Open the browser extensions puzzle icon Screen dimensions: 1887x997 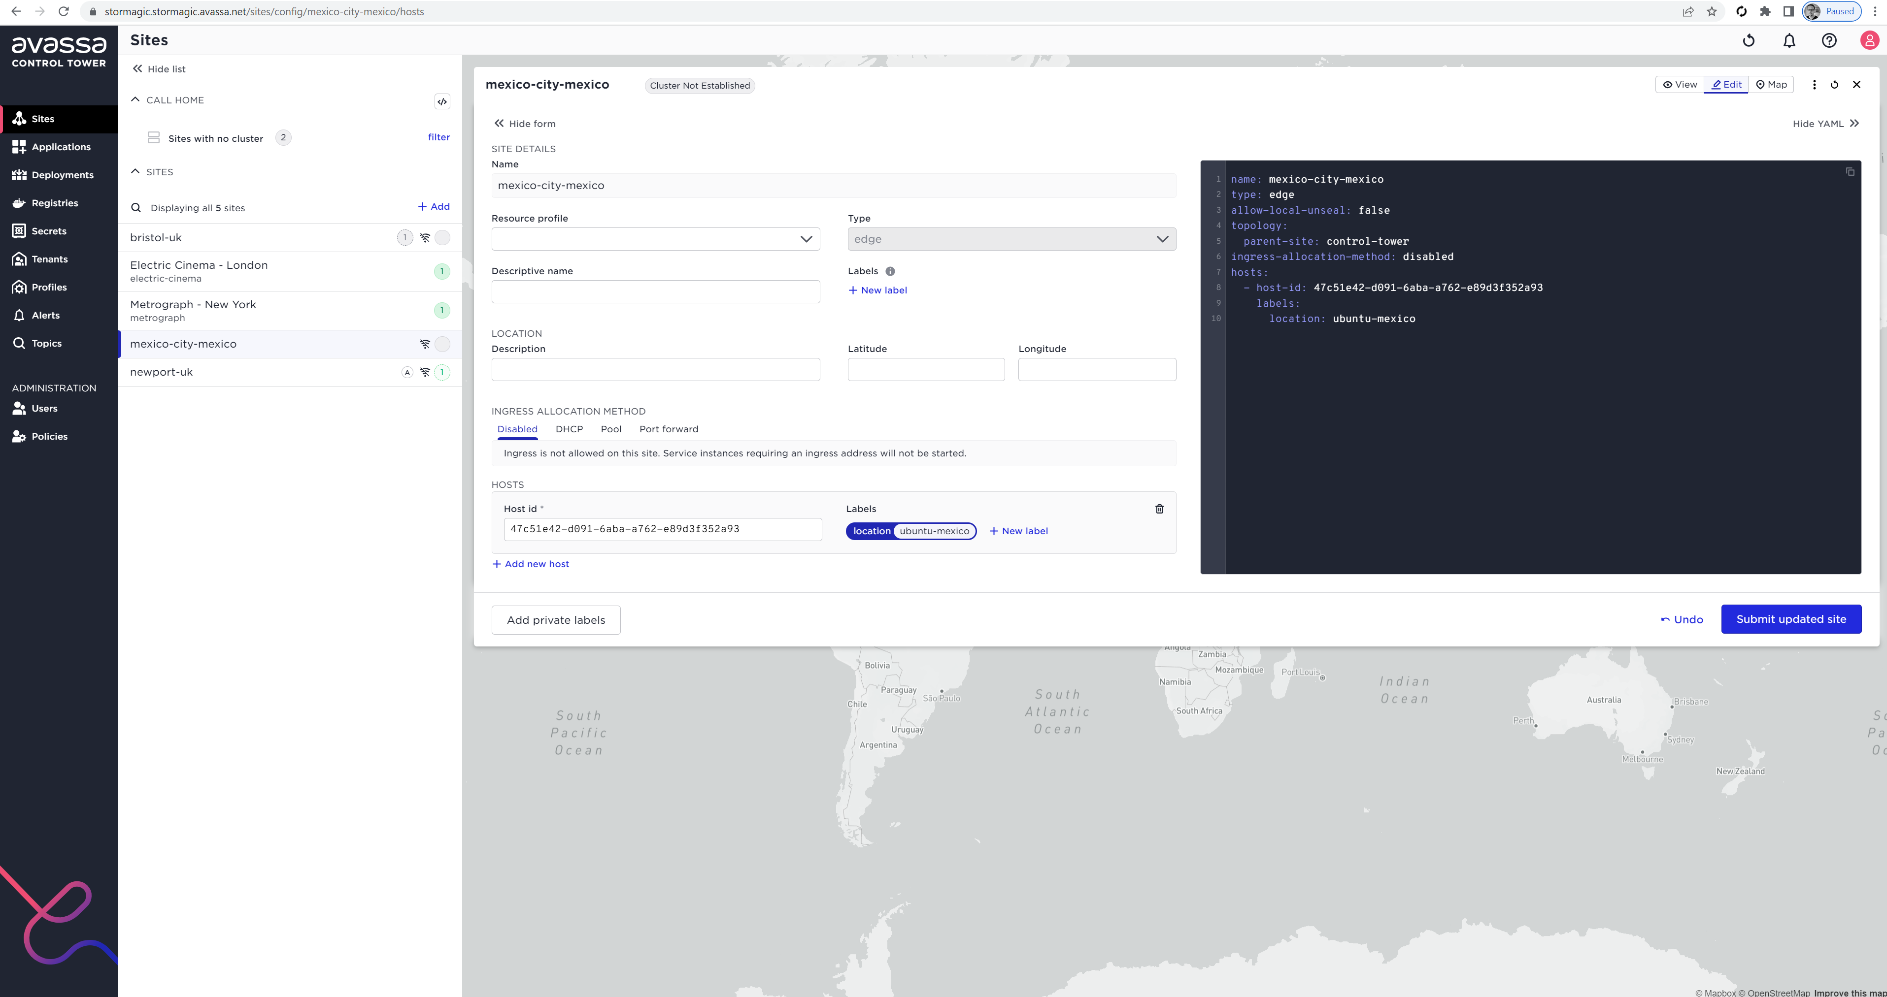[1765, 12]
